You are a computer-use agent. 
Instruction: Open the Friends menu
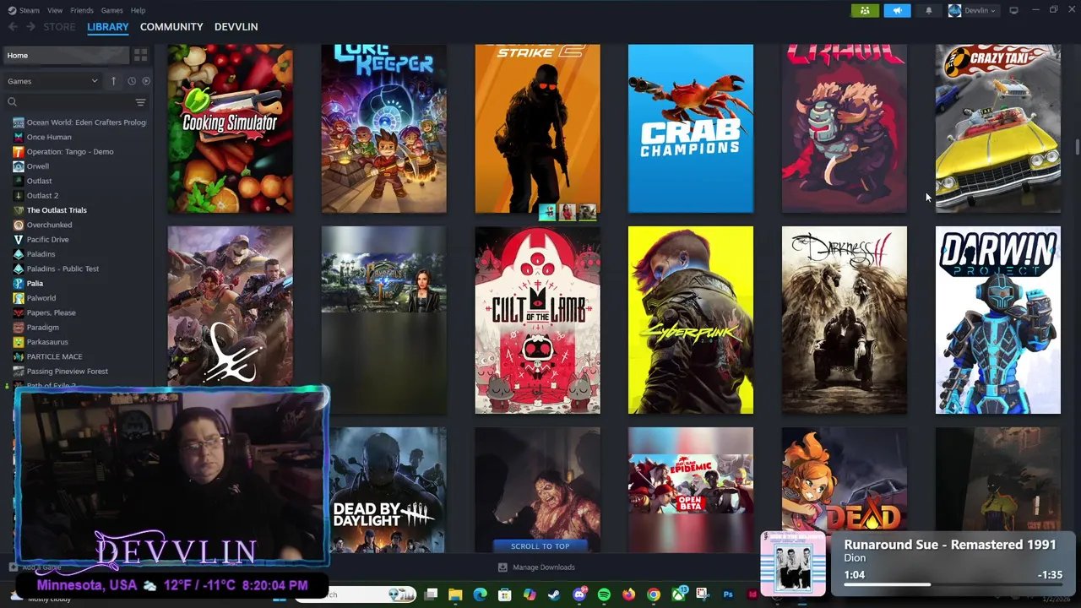(x=82, y=10)
